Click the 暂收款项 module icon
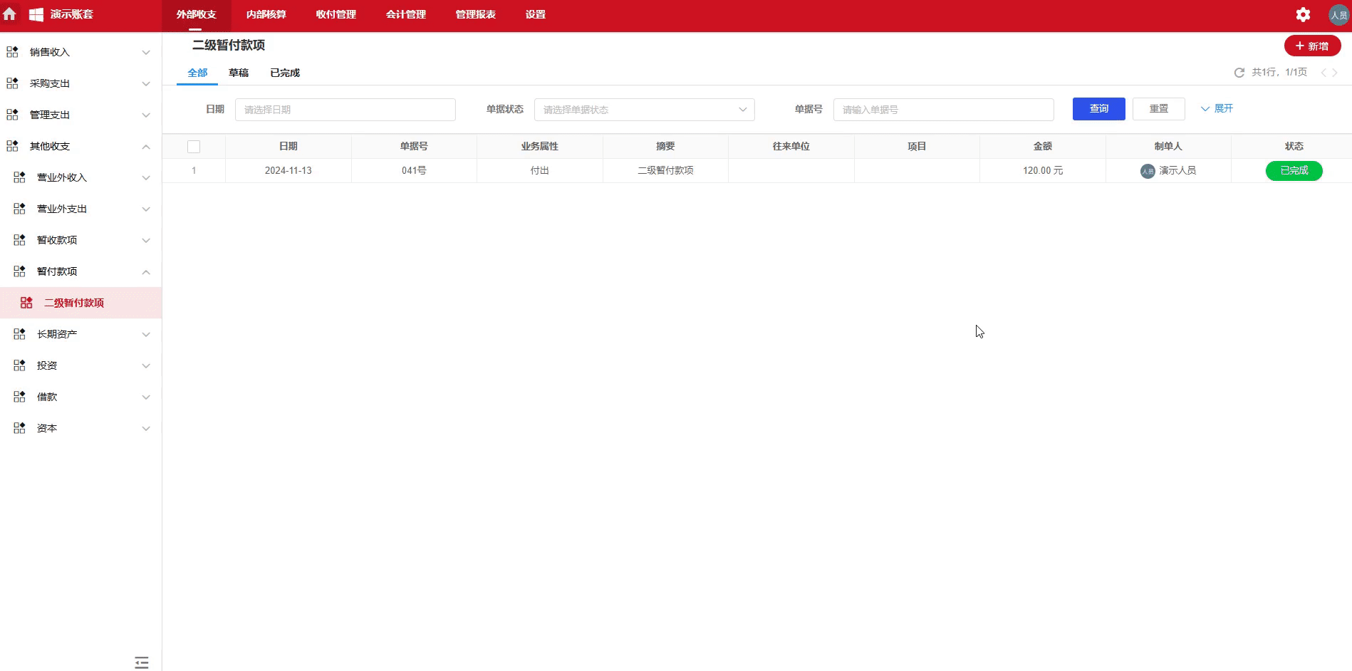 (x=19, y=240)
